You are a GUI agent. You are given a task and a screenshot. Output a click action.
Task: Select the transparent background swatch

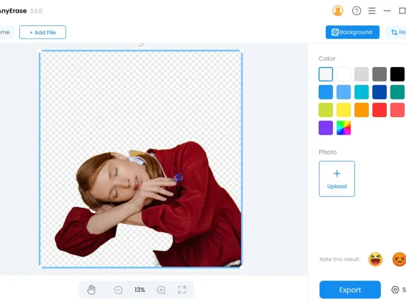click(326, 74)
